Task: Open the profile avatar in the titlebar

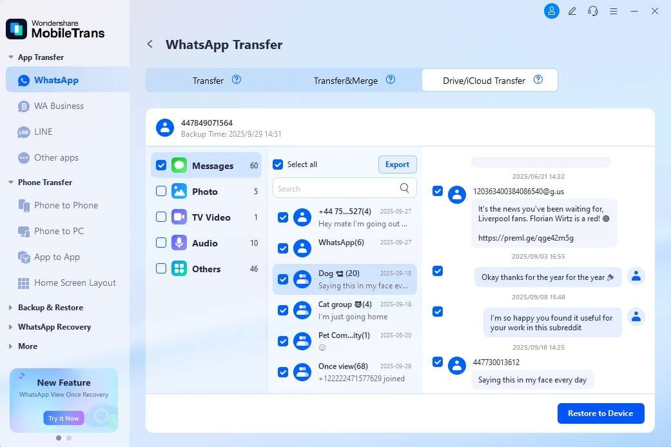Action: pyautogui.click(x=551, y=11)
